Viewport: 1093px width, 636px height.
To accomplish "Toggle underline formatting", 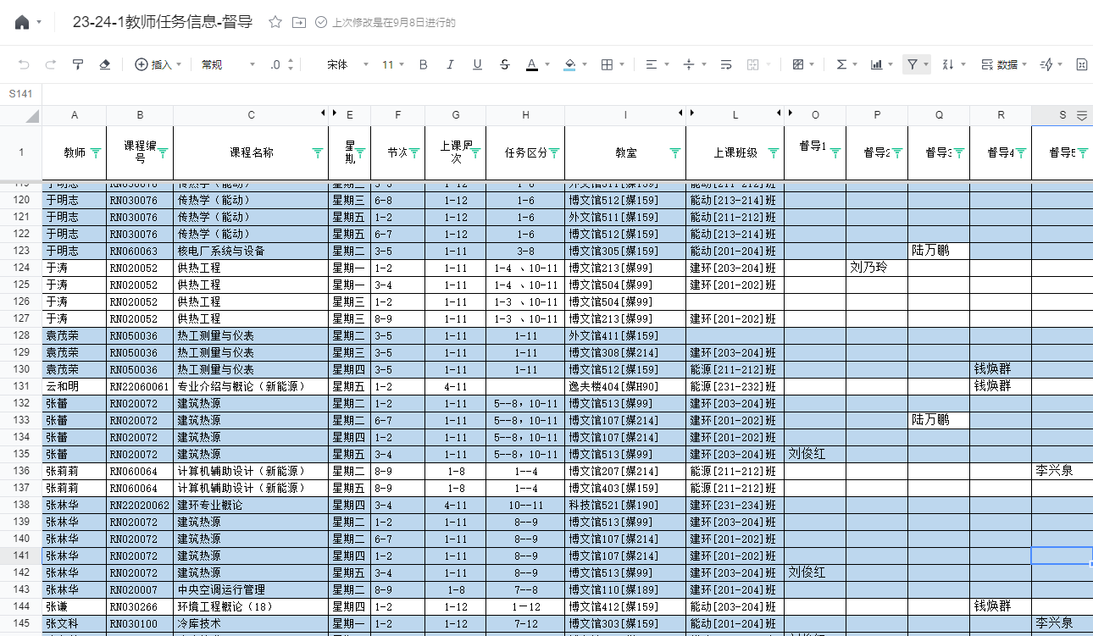I will (x=478, y=64).
